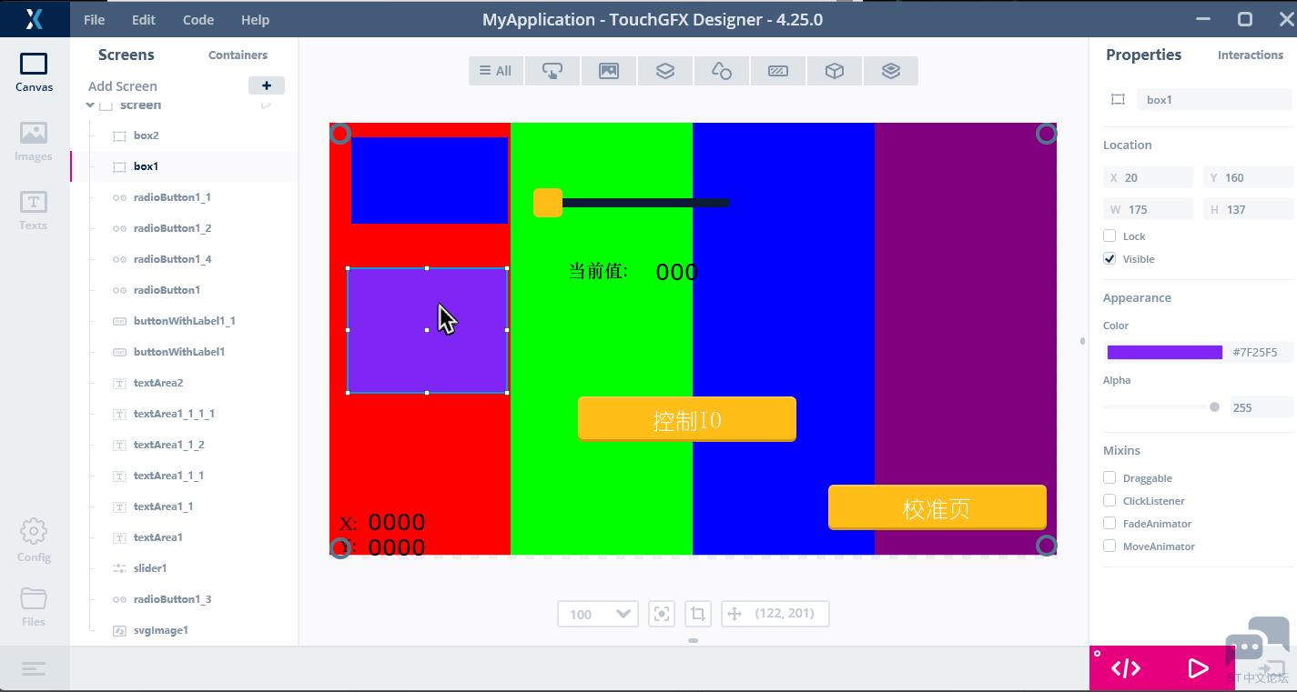1297x692 pixels.
Task: Select radioButton1 in the widget tree
Action: coord(167,290)
